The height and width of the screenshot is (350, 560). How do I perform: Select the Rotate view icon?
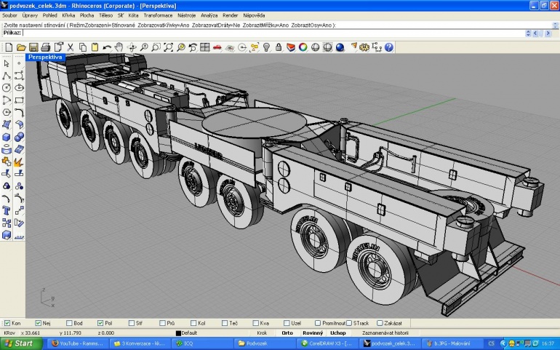132,47
